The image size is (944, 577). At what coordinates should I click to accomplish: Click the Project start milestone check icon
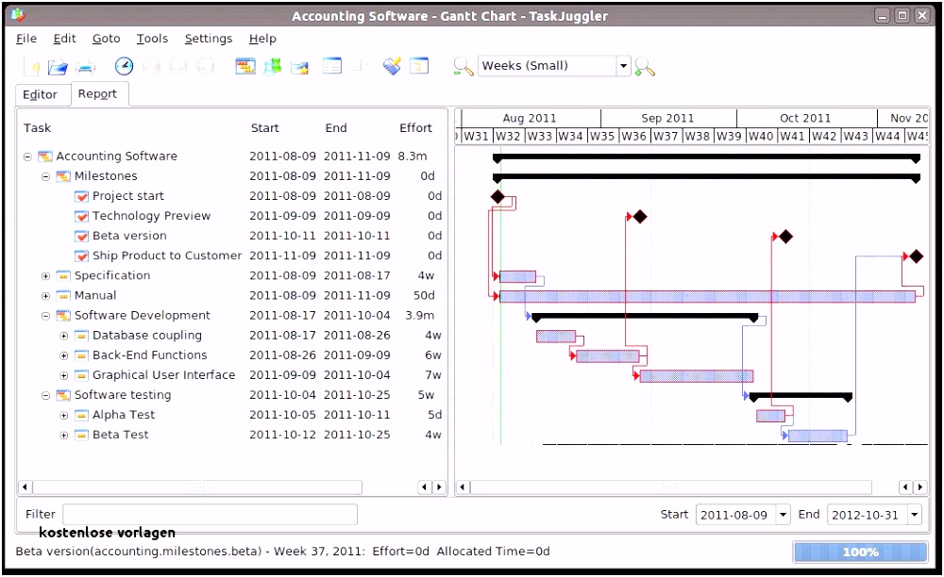point(81,196)
